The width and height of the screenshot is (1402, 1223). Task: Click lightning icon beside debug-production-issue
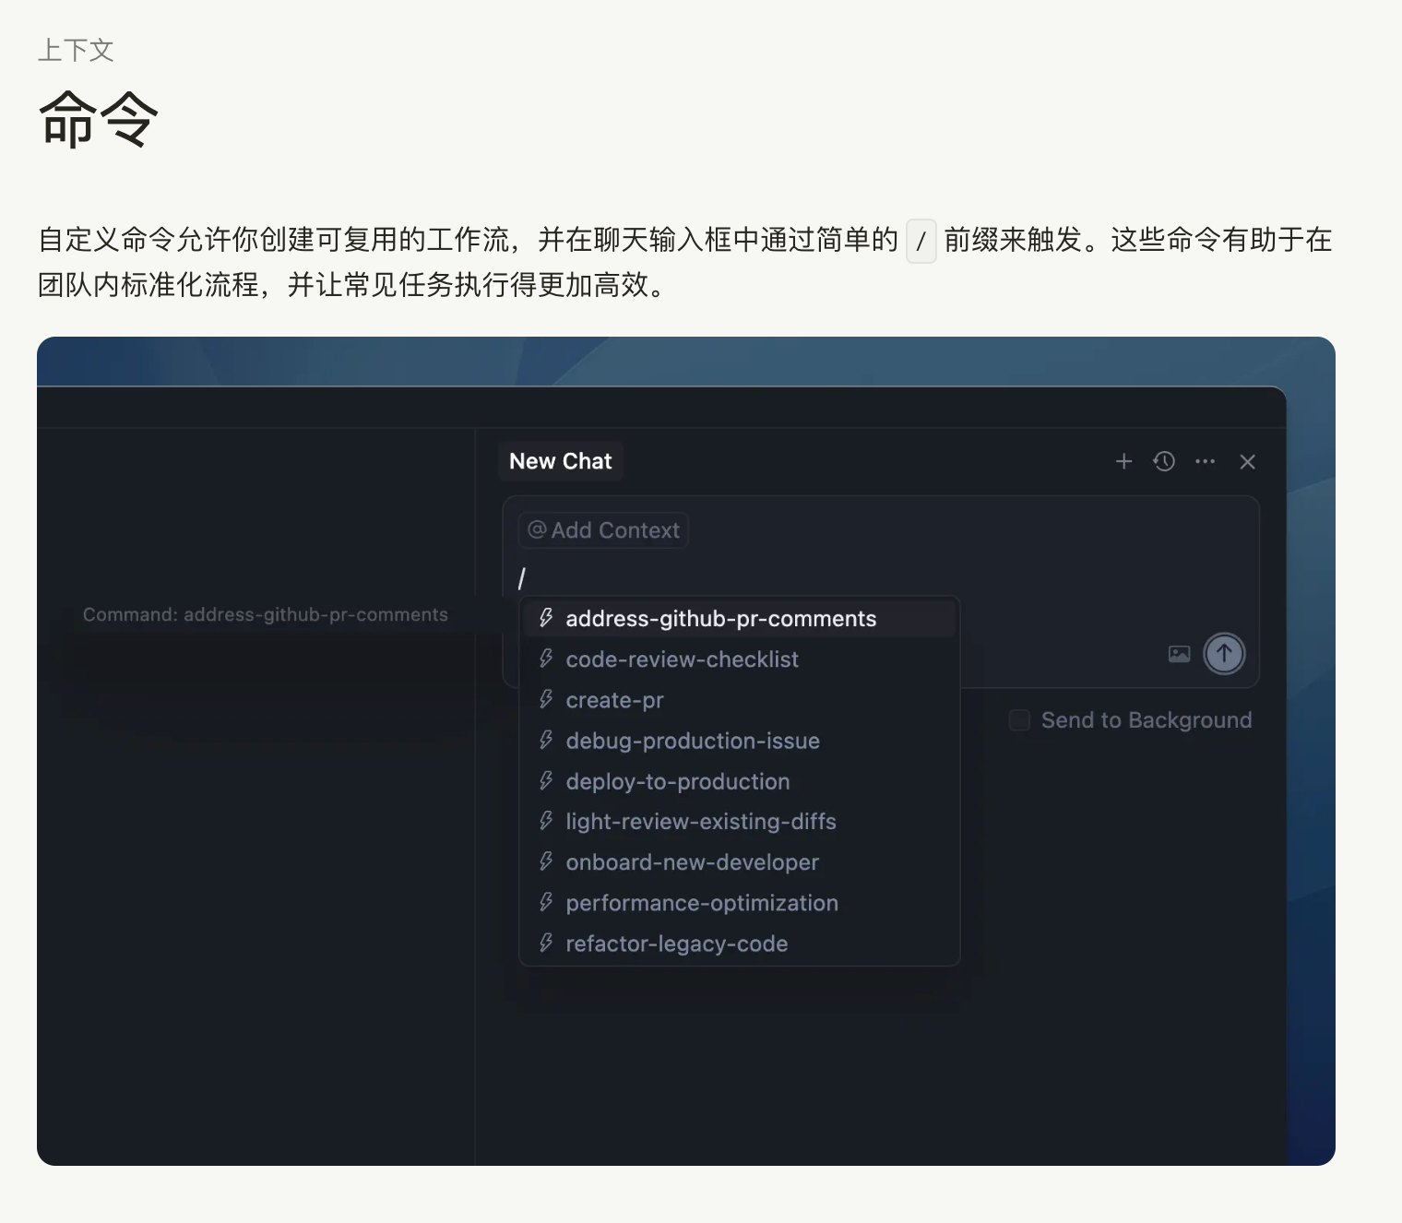(x=546, y=740)
